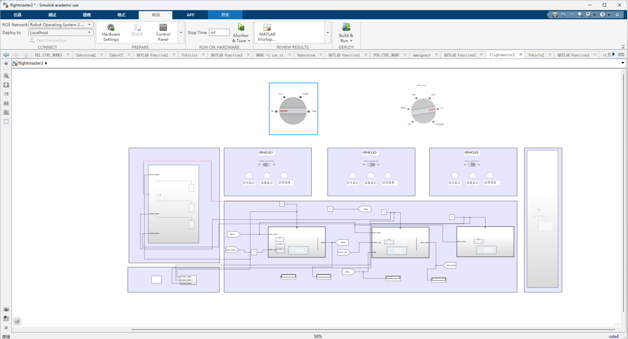The width and height of the screenshot is (628, 339).
Task: Click the Stop Time input field
Action: [x=219, y=32]
